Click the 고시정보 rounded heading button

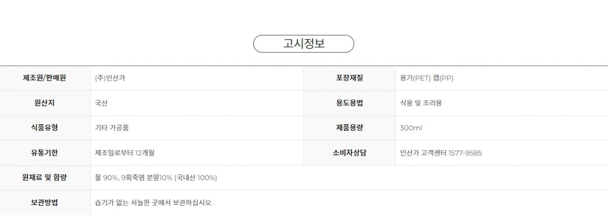[303, 44]
